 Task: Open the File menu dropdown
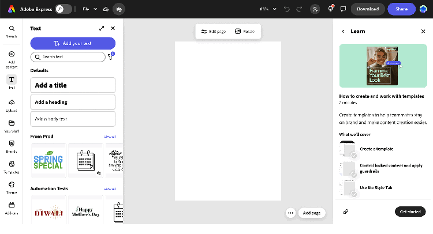click(x=89, y=9)
